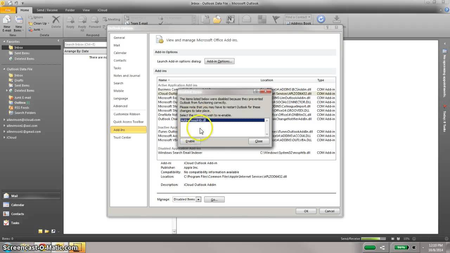Expand the iCloud folder node
This screenshot has width=450, height=253.
(4, 138)
